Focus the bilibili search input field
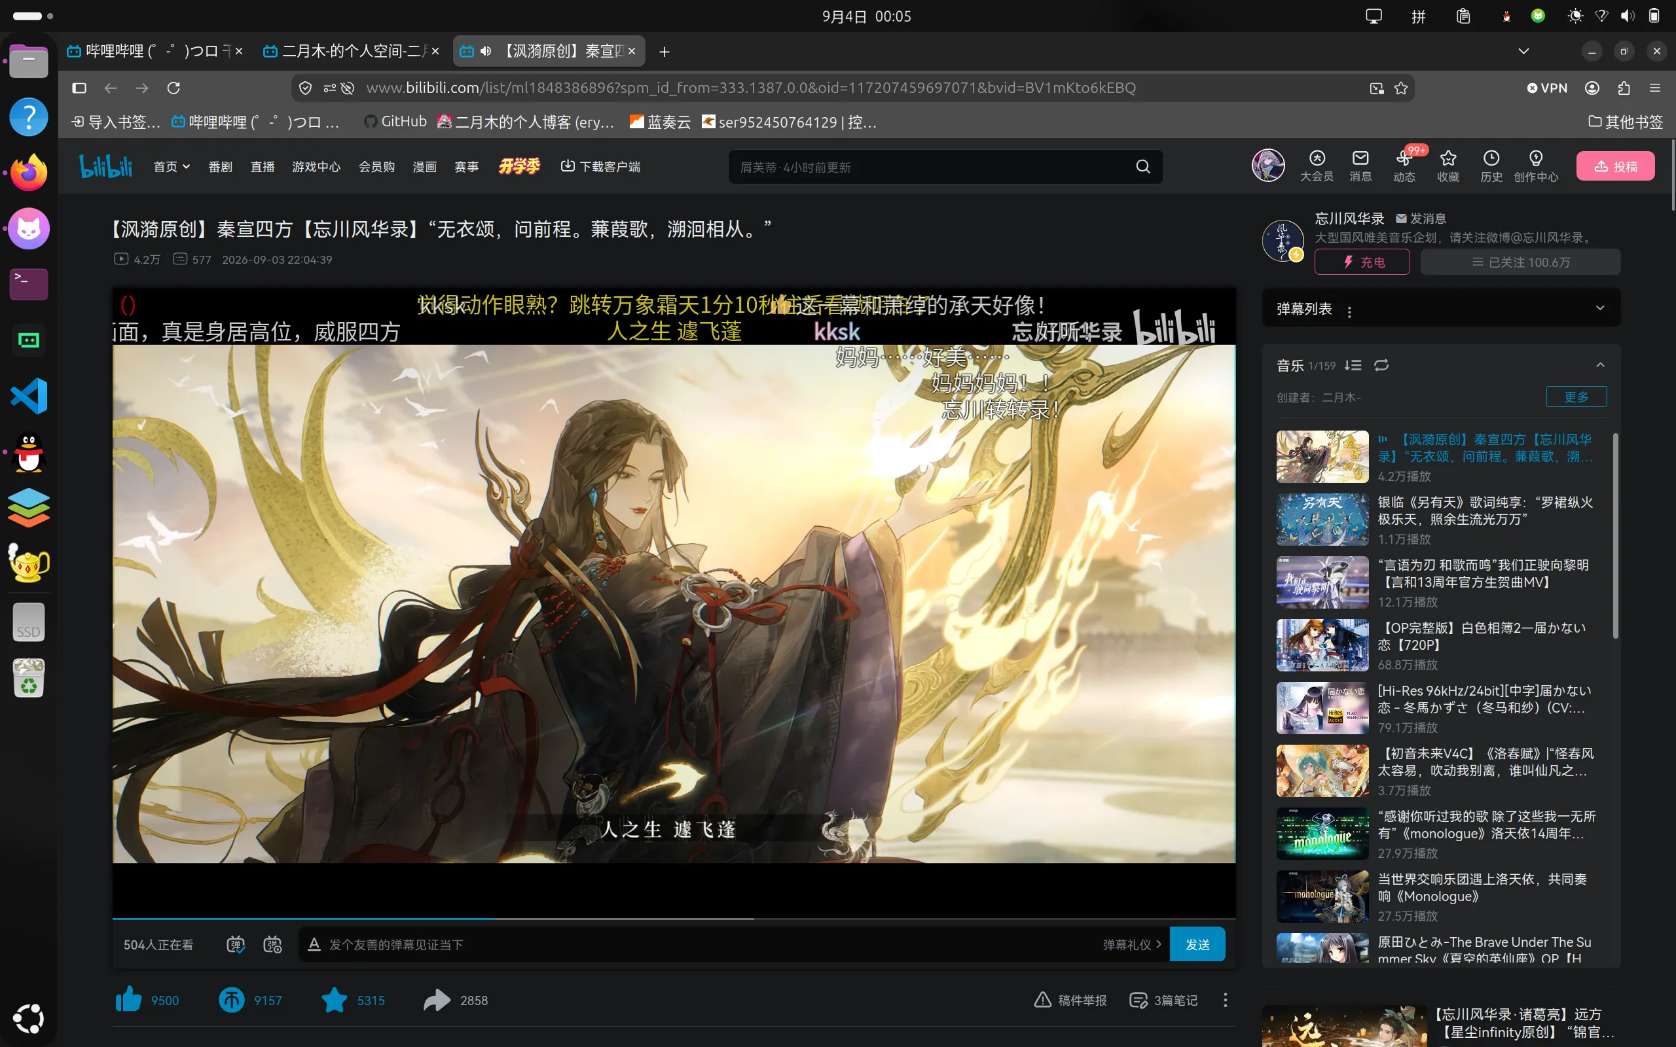Screen dimensions: 1676x1047 [x=933, y=167]
